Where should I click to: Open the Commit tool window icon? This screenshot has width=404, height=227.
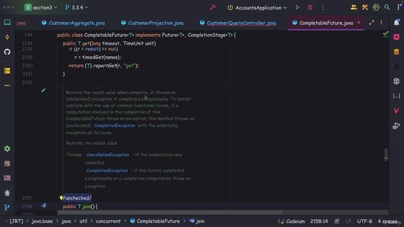(7, 37)
